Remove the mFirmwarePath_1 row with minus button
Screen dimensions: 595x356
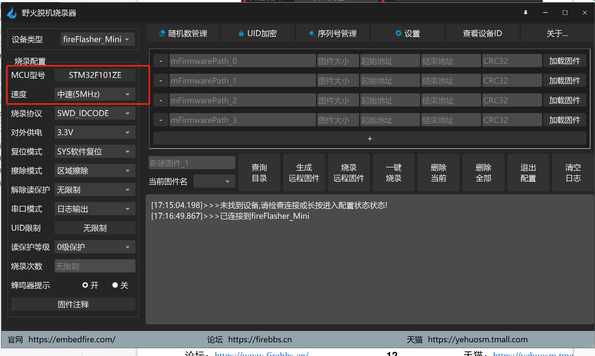[x=161, y=81]
